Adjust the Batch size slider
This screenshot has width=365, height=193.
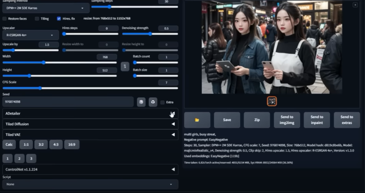tap(155, 76)
